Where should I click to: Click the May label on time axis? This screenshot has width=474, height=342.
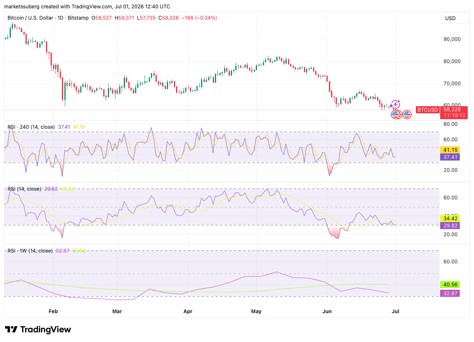(x=256, y=311)
